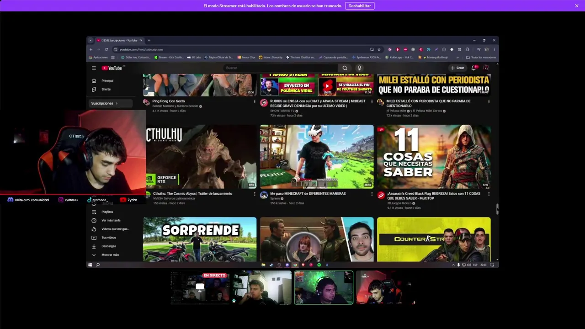Click Windows Start button in stream
The height and width of the screenshot is (329, 585).
[90, 265]
